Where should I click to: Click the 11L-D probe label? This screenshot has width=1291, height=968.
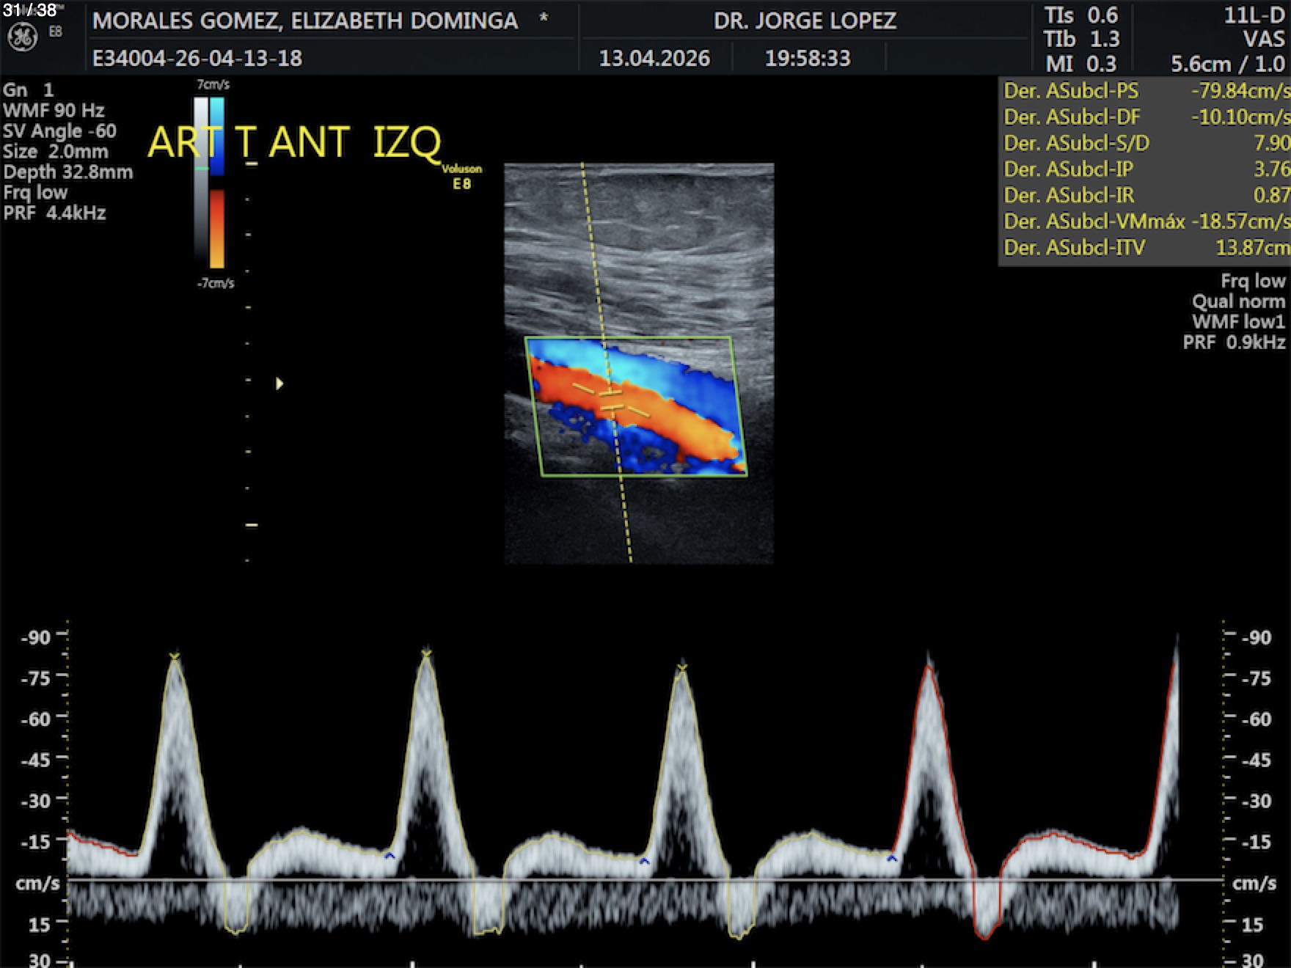coord(1254,15)
